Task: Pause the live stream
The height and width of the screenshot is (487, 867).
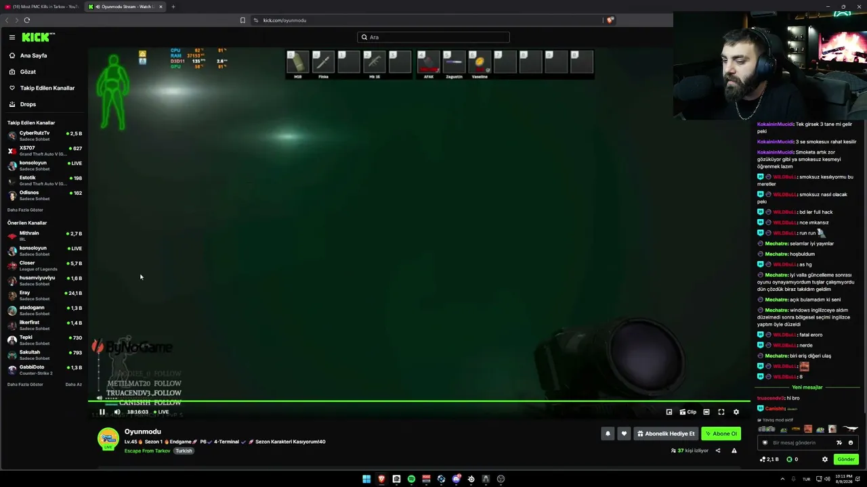Action: 102,412
